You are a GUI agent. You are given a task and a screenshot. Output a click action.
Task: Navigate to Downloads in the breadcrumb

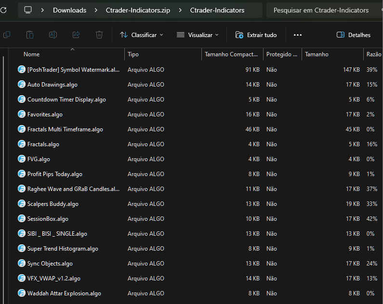(69, 10)
